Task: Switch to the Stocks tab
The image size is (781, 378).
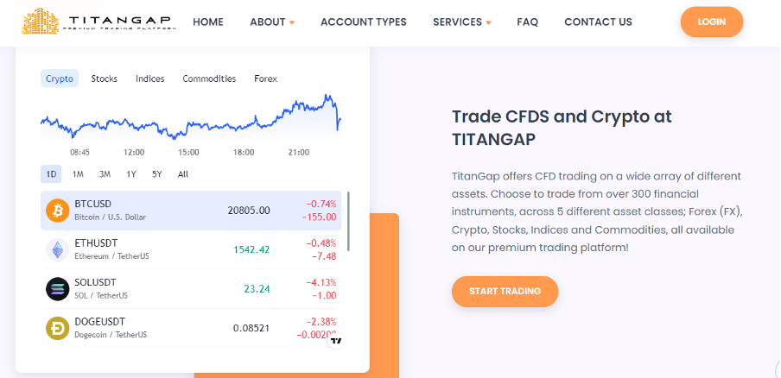Action: click(x=104, y=79)
